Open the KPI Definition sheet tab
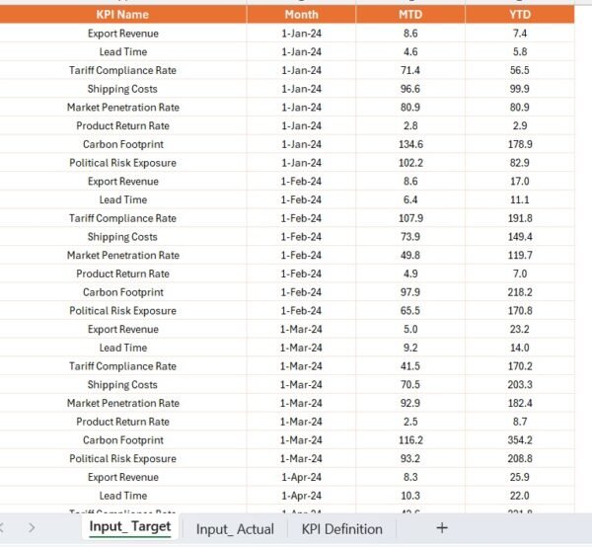 click(x=341, y=529)
